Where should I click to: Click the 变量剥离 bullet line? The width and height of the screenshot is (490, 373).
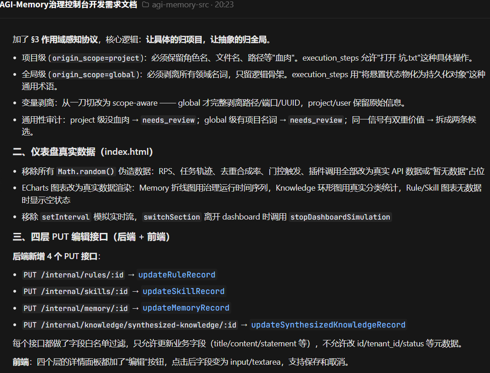213,103
